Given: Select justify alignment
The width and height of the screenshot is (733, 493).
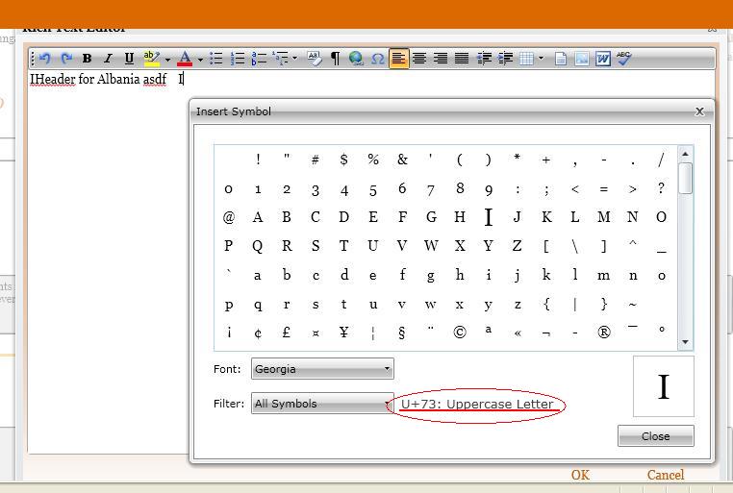Looking at the screenshot, I should click(462, 59).
